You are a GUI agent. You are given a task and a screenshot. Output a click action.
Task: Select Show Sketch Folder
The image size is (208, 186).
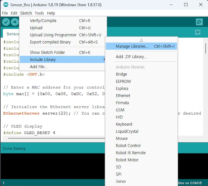[63, 52]
